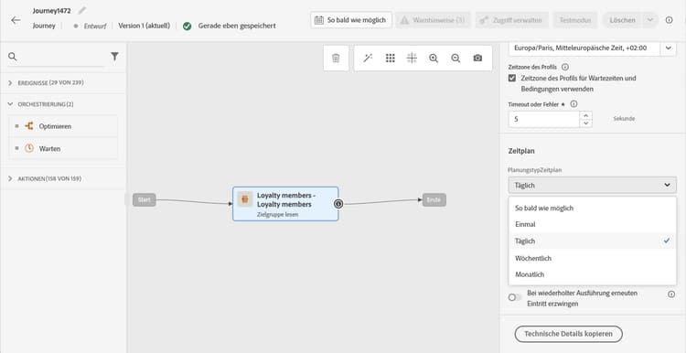This screenshot has width=686, height=353.
Task: Click Technische Details kopieren button
Action: coord(568,334)
